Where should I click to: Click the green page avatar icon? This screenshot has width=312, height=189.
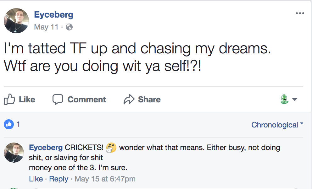tap(284, 99)
